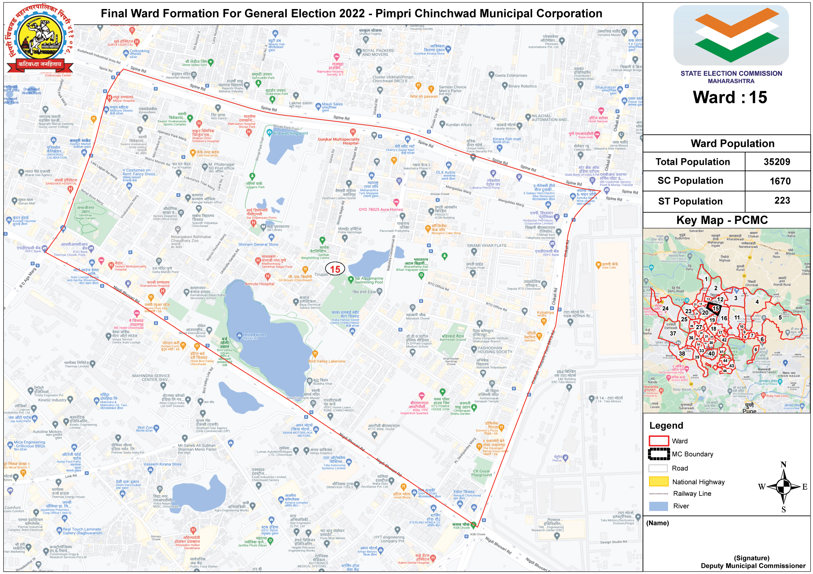Select the Real Touch Laminate Gallery pin
Screen dimensions: 813x574
pyautogui.click(x=59, y=531)
